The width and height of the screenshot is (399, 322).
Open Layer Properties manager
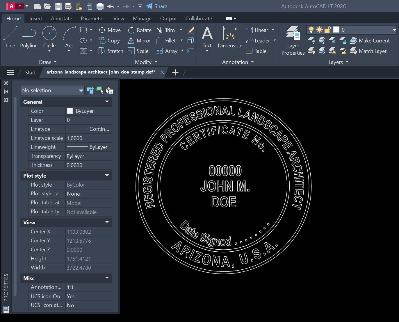(293, 41)
